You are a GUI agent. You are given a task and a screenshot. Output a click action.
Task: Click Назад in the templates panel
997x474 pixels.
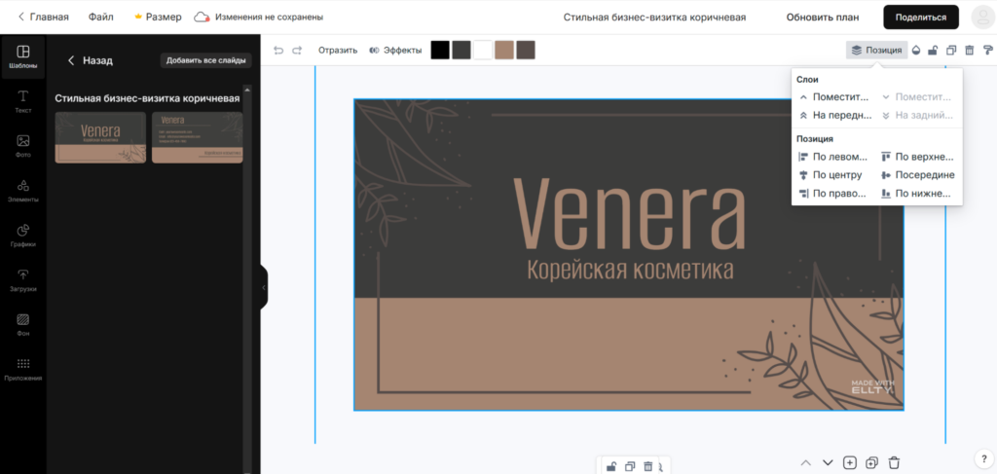(x=90, y=60)
